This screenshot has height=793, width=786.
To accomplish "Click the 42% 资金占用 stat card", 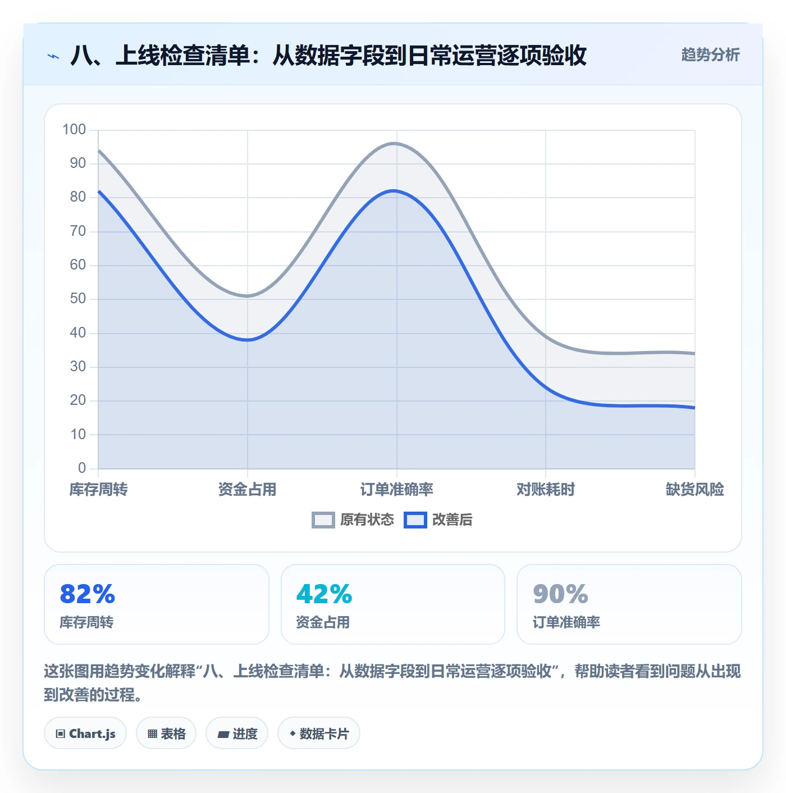I will 393,604.
